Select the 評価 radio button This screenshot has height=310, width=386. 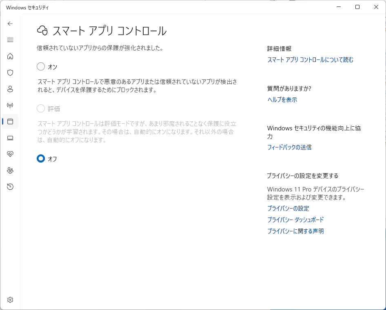41,108
